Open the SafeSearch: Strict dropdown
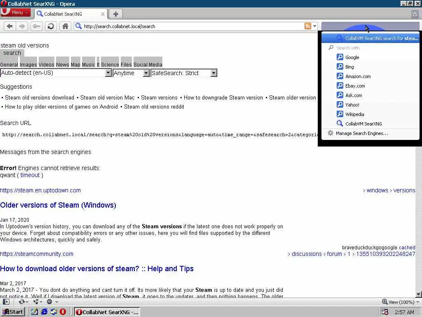The width and height of the screenshot is (422, 317). click(x=184, y=73)
